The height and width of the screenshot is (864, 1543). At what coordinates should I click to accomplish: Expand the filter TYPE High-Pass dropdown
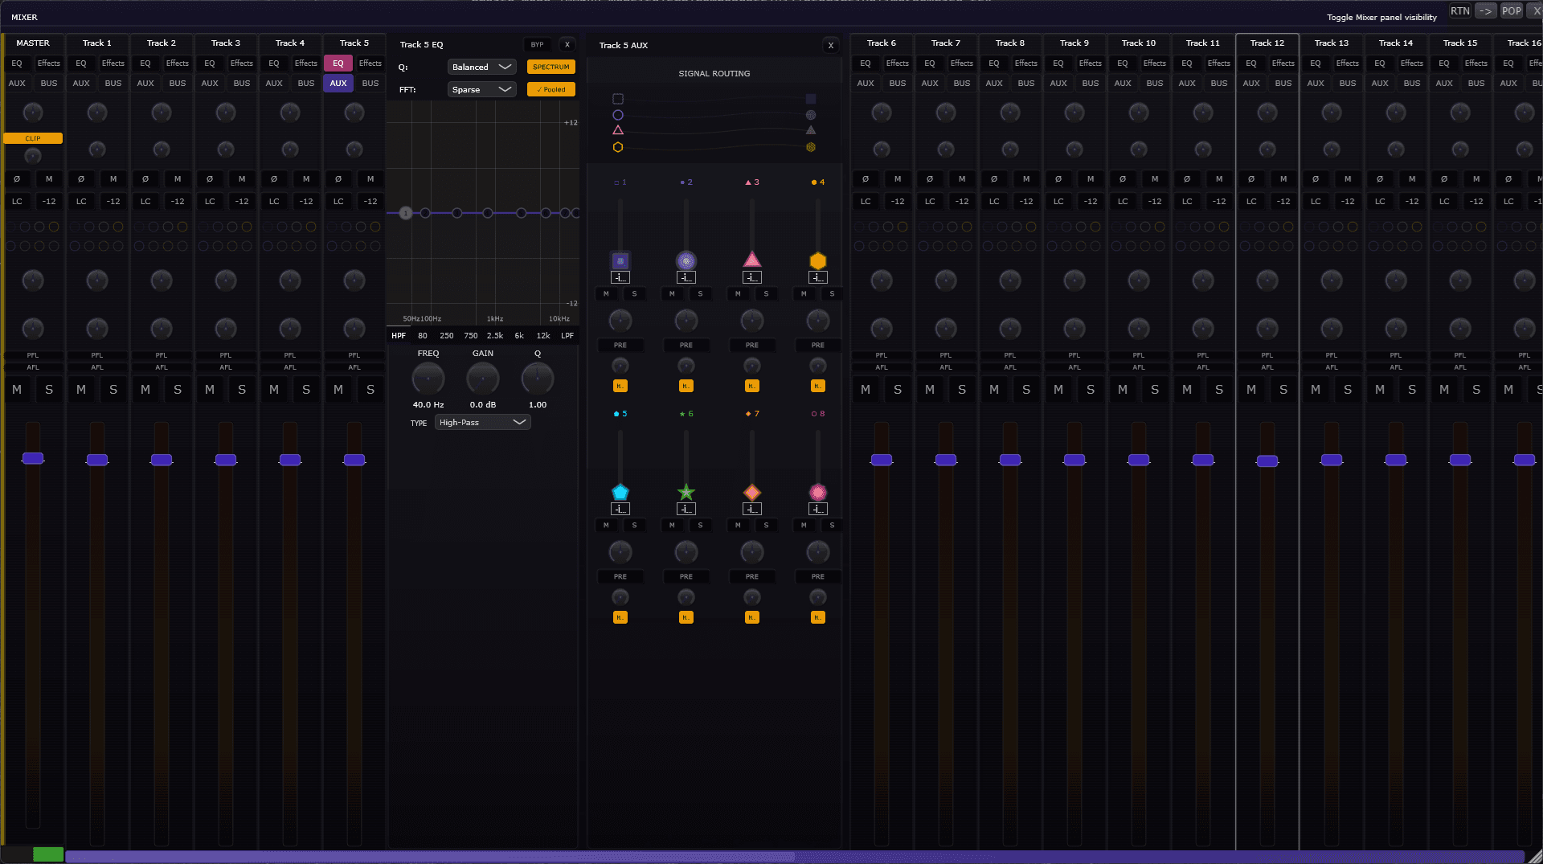[x=482, y=422]
